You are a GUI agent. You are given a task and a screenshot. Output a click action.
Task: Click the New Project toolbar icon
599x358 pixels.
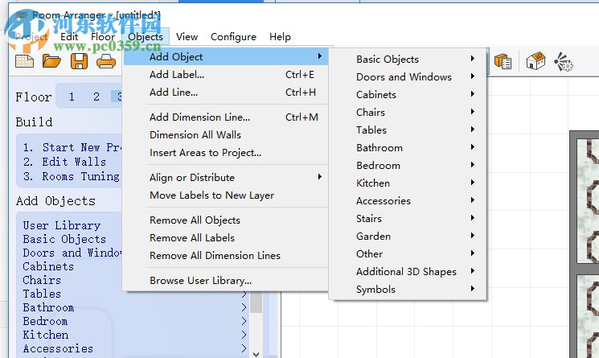pyautogui.click(x=24, y=61)
